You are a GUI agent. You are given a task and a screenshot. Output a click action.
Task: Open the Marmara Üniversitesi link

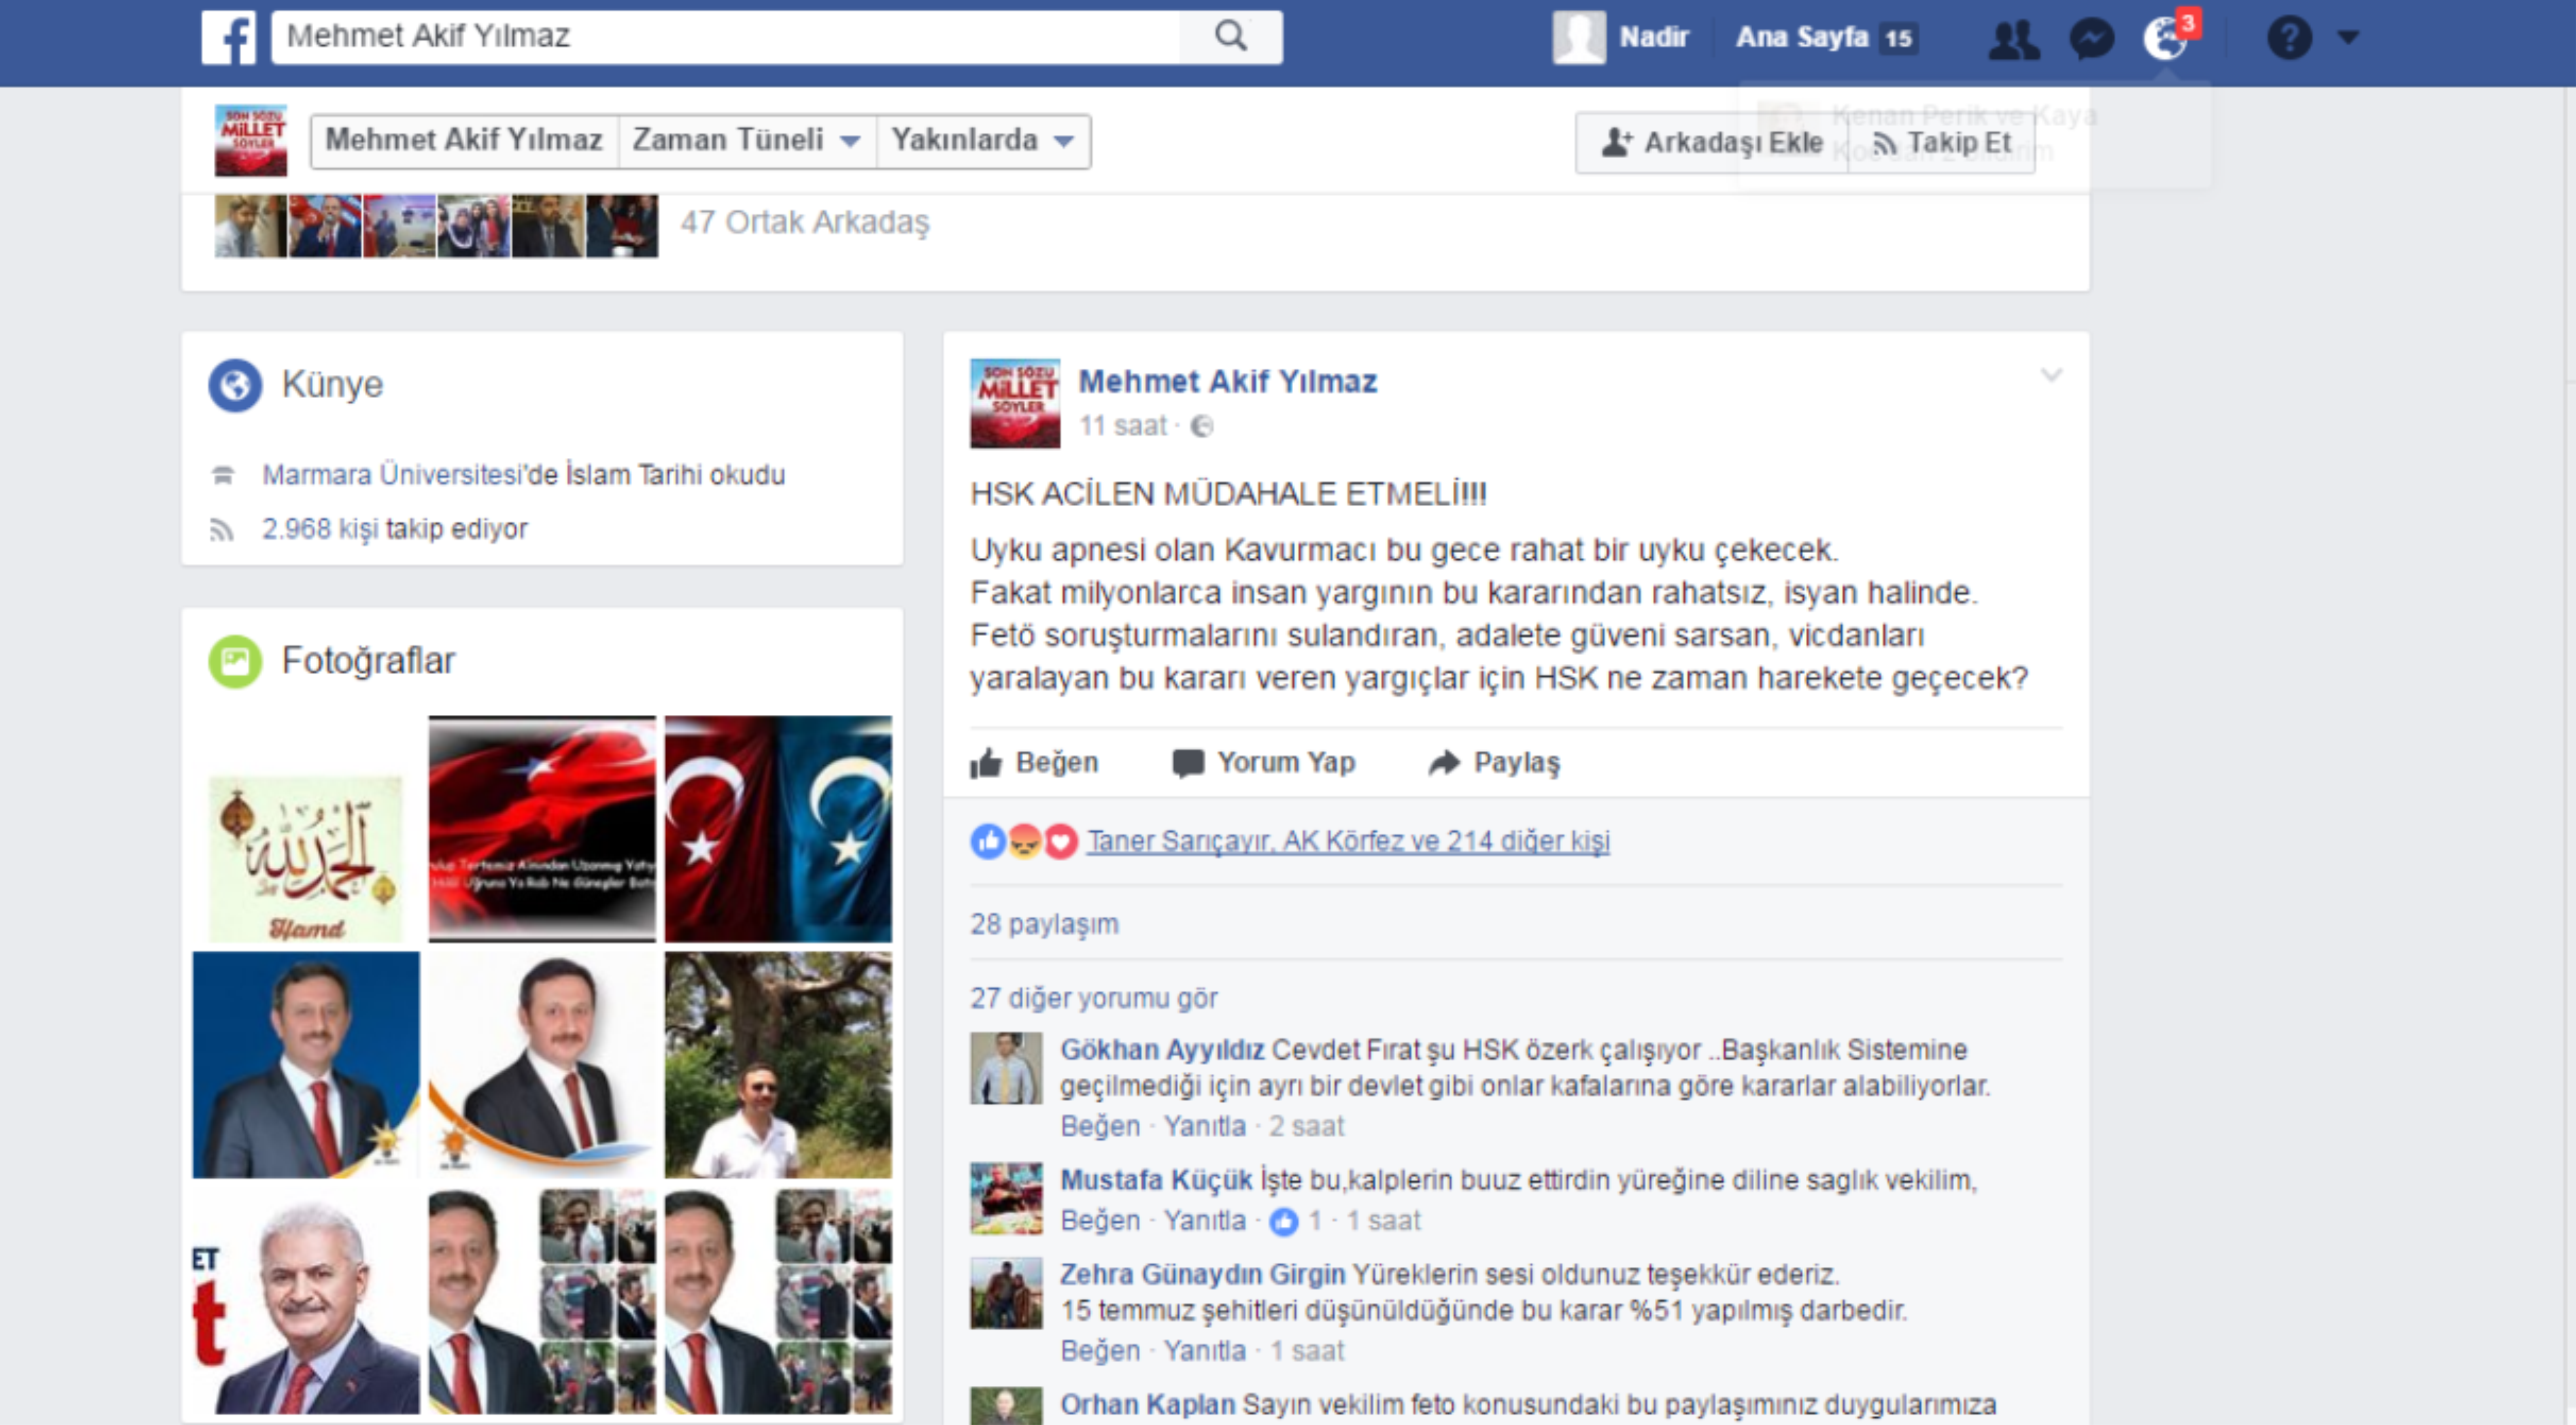[x=392, y=475]
